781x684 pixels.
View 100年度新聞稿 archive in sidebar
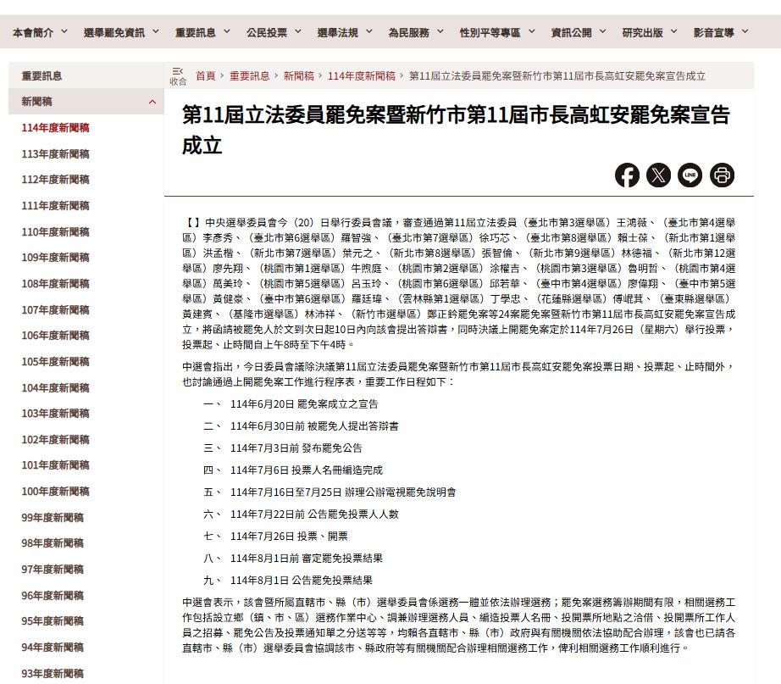(55, 492)
